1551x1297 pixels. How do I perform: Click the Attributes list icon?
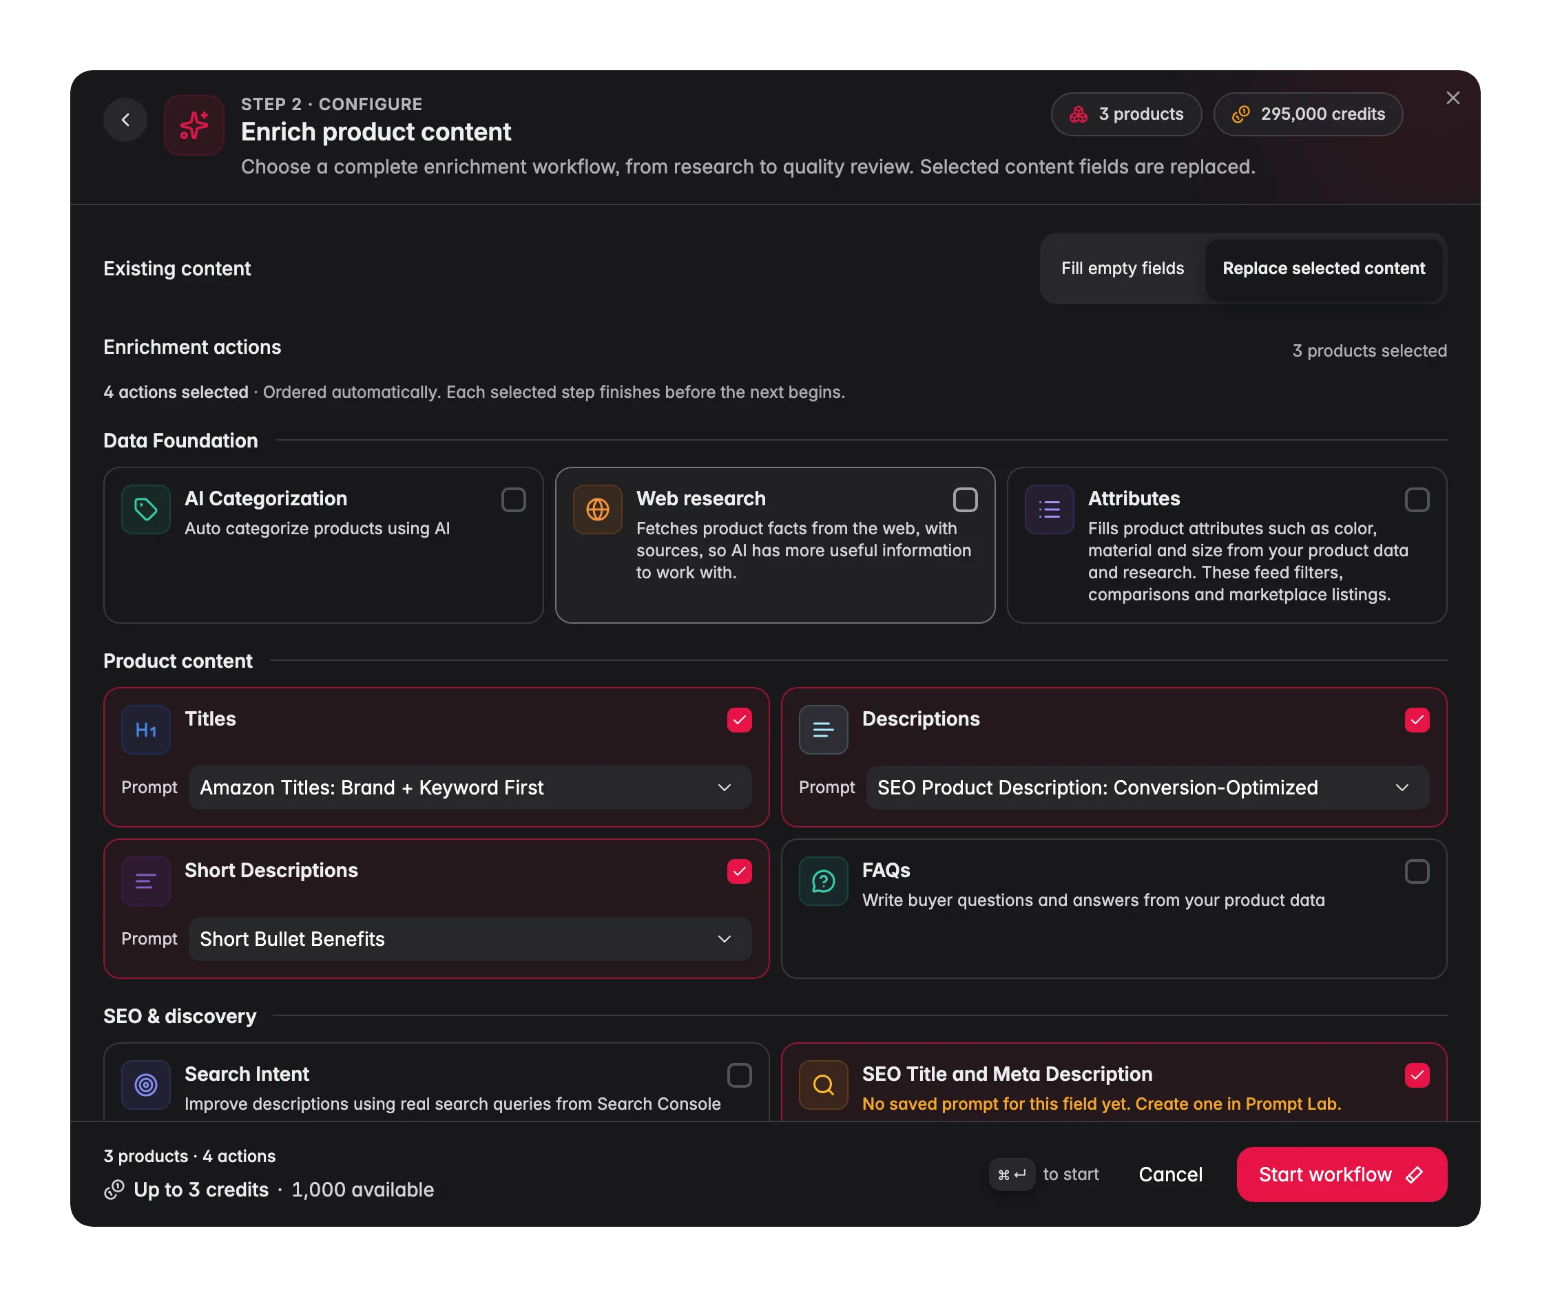[1049, 509]
